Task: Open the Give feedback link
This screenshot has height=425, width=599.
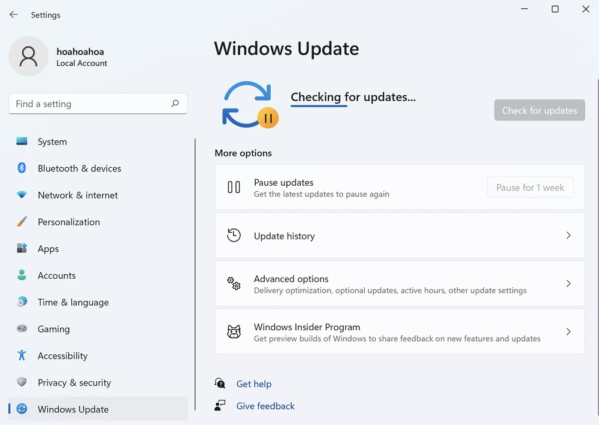Action: [265, 406]
